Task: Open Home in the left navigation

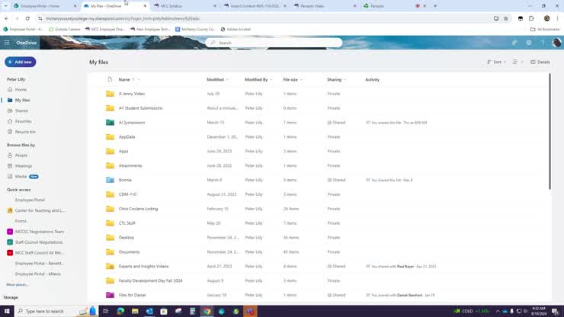Action: (21, 90)
